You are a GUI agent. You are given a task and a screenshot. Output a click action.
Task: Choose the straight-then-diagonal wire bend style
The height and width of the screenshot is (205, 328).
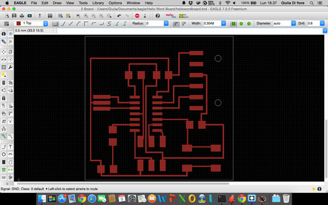click(63, 24)
